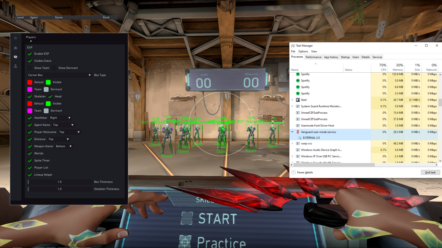Switch to the App history tab
Viewport: 442px width, 248px height.
pyautogui.click(x=331, y=57)
